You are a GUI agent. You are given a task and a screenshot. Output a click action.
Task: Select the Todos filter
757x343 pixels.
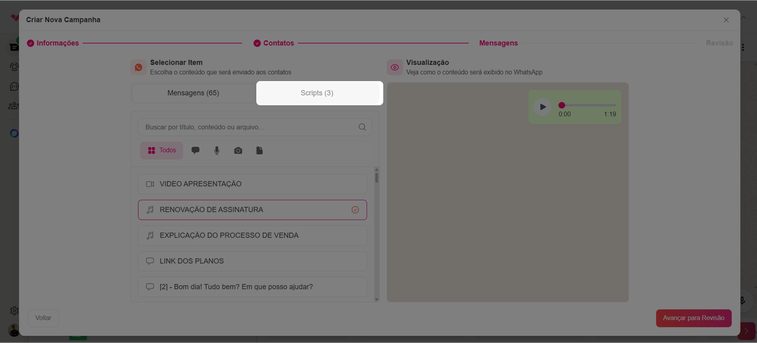coord(161,150)
